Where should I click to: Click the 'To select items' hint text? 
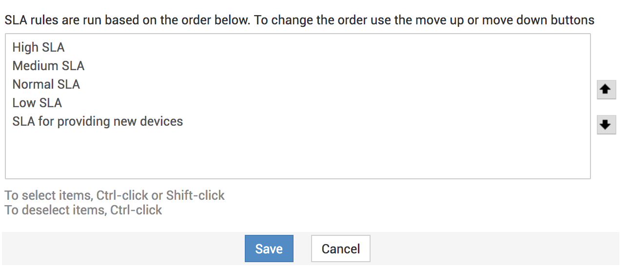(115, 195)
